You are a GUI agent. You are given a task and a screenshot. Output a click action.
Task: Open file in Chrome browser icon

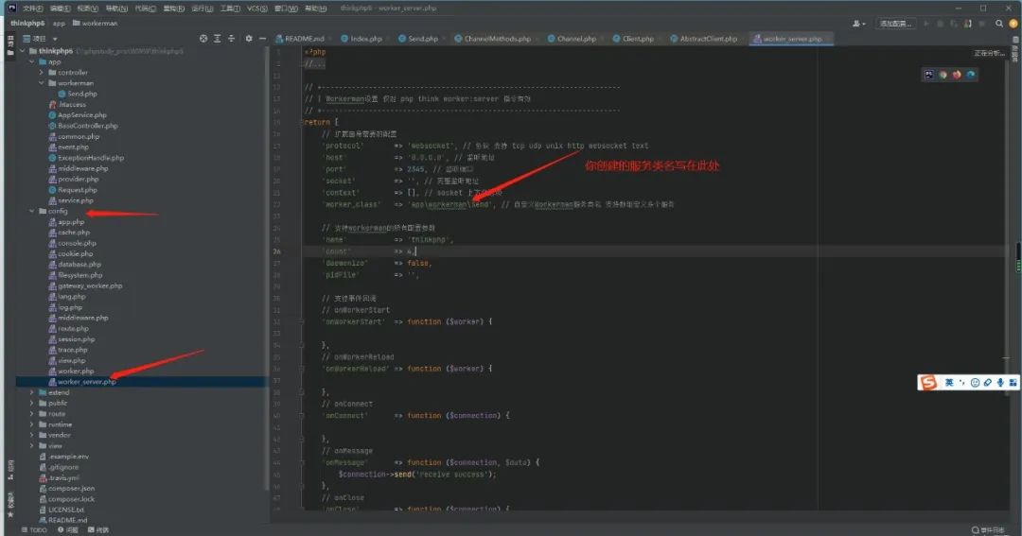(943, 75)
